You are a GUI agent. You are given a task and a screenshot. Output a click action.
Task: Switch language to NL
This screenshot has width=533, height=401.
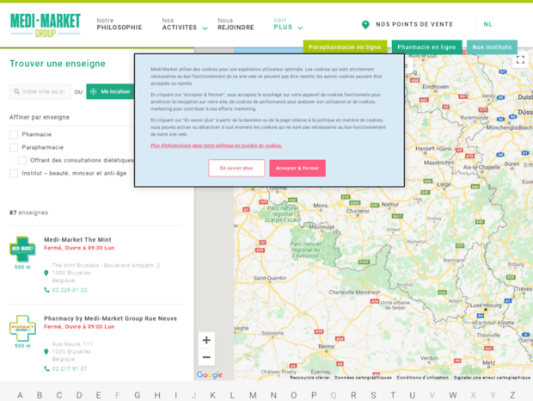click(x=487, y=24)
